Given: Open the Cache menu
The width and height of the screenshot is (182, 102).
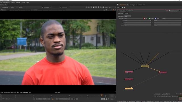Looking at the screenshot, I should pos(23,3).
